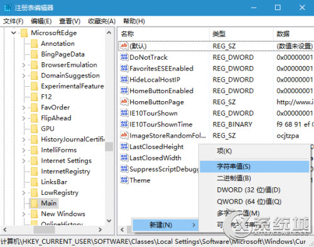Screen dimensions: 314x247
Task: Choose QWORD (64 位)值(Q) option
Action: click(254, 202)
